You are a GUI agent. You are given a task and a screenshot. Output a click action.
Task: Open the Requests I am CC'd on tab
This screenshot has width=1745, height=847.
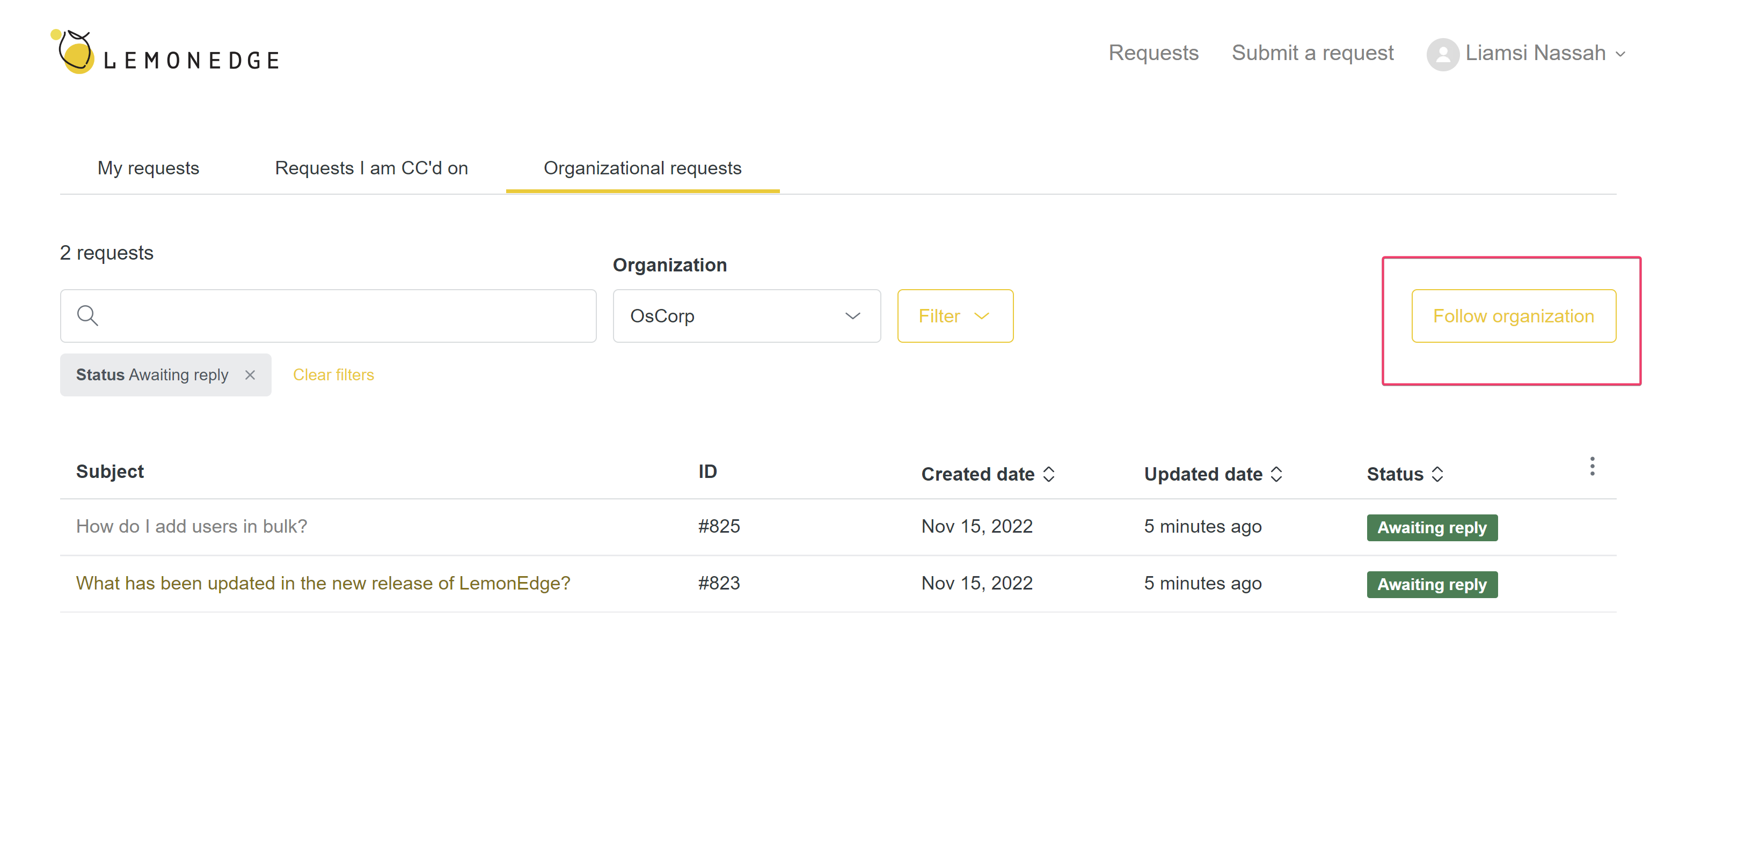tap(371, 168)
